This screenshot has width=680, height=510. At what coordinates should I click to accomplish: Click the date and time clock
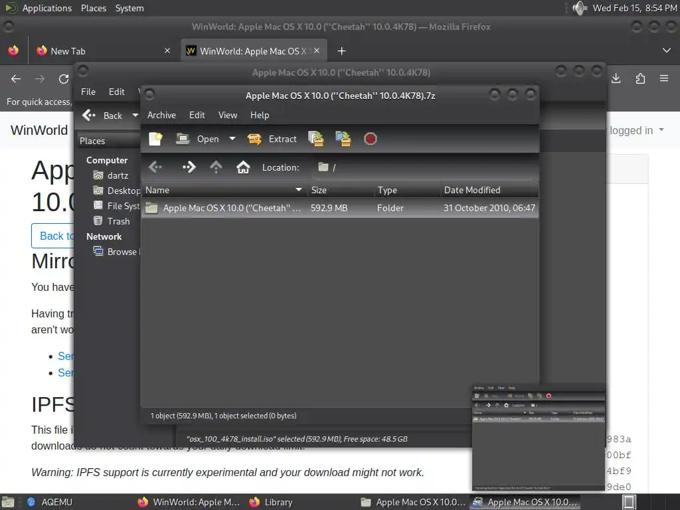(634, 8)
